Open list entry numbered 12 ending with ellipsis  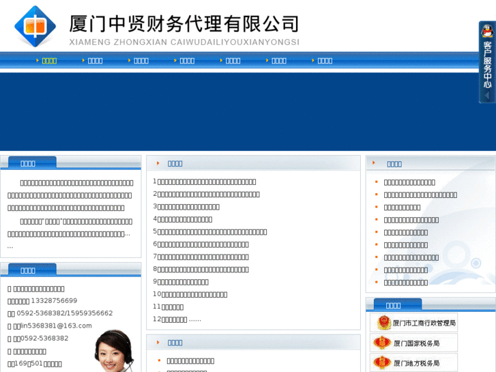tap(177, 319)
